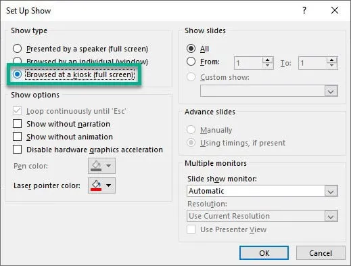The image size is (351, 266).
Task: Decrease the To slide number with down arrow
Action: tap(332, 66)
